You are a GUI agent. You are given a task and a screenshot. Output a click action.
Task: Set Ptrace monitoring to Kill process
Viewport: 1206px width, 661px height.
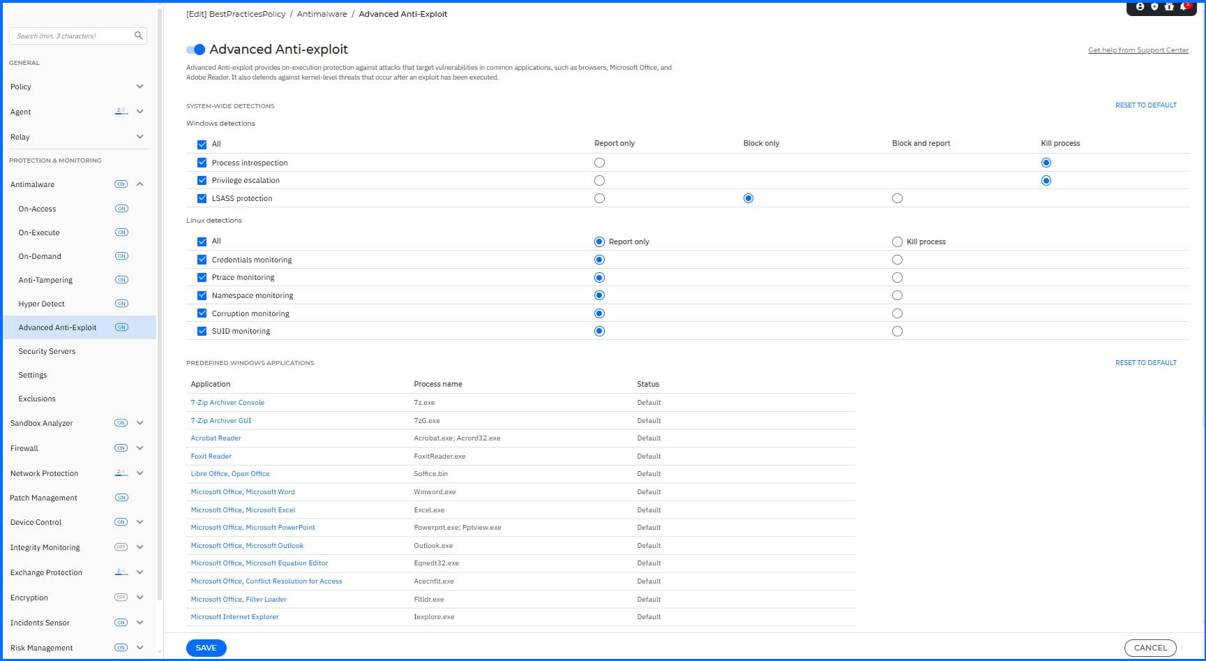897,277
